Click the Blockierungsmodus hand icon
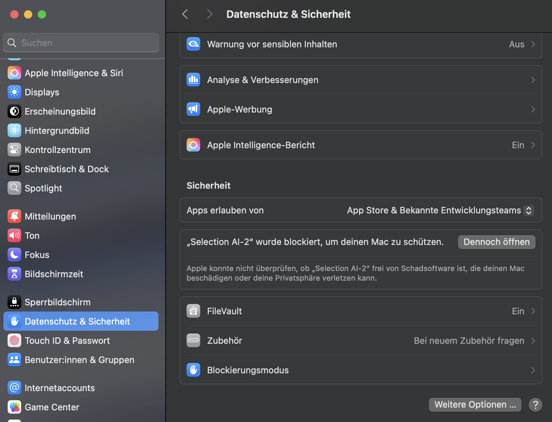The image size is (552, 422). [193, 370]
